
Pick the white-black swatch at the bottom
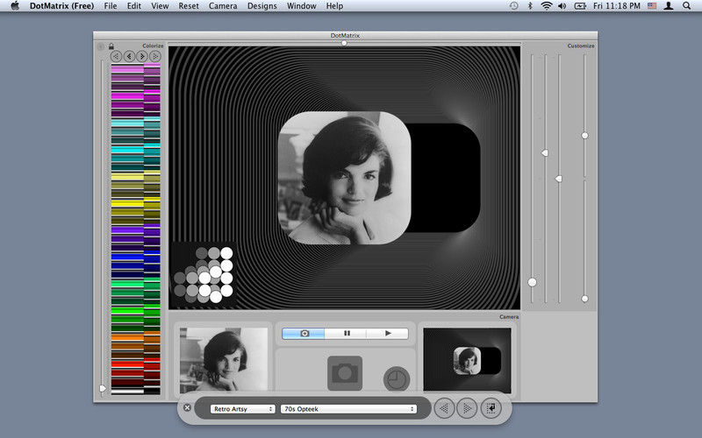pyautogui.click(x=135, y=392)
